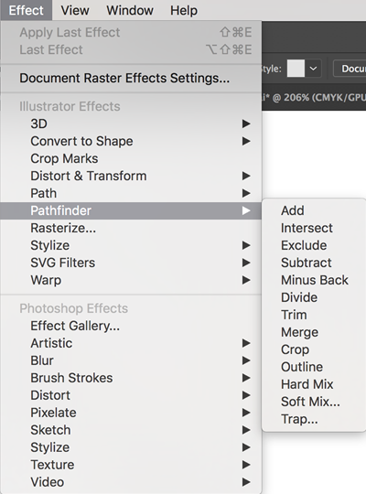Expand the Artistic submenu

tap(131, 343)
